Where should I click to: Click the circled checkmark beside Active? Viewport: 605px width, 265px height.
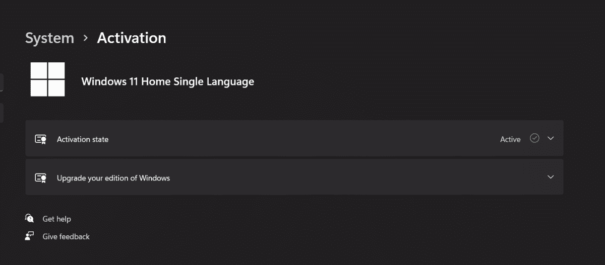click(535, 138)
